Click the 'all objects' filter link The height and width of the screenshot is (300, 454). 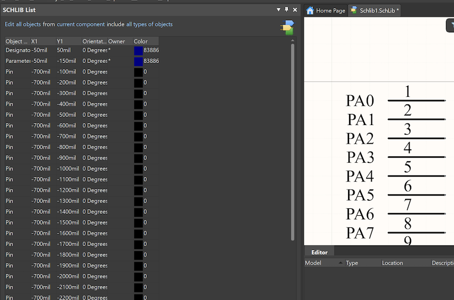28,24
